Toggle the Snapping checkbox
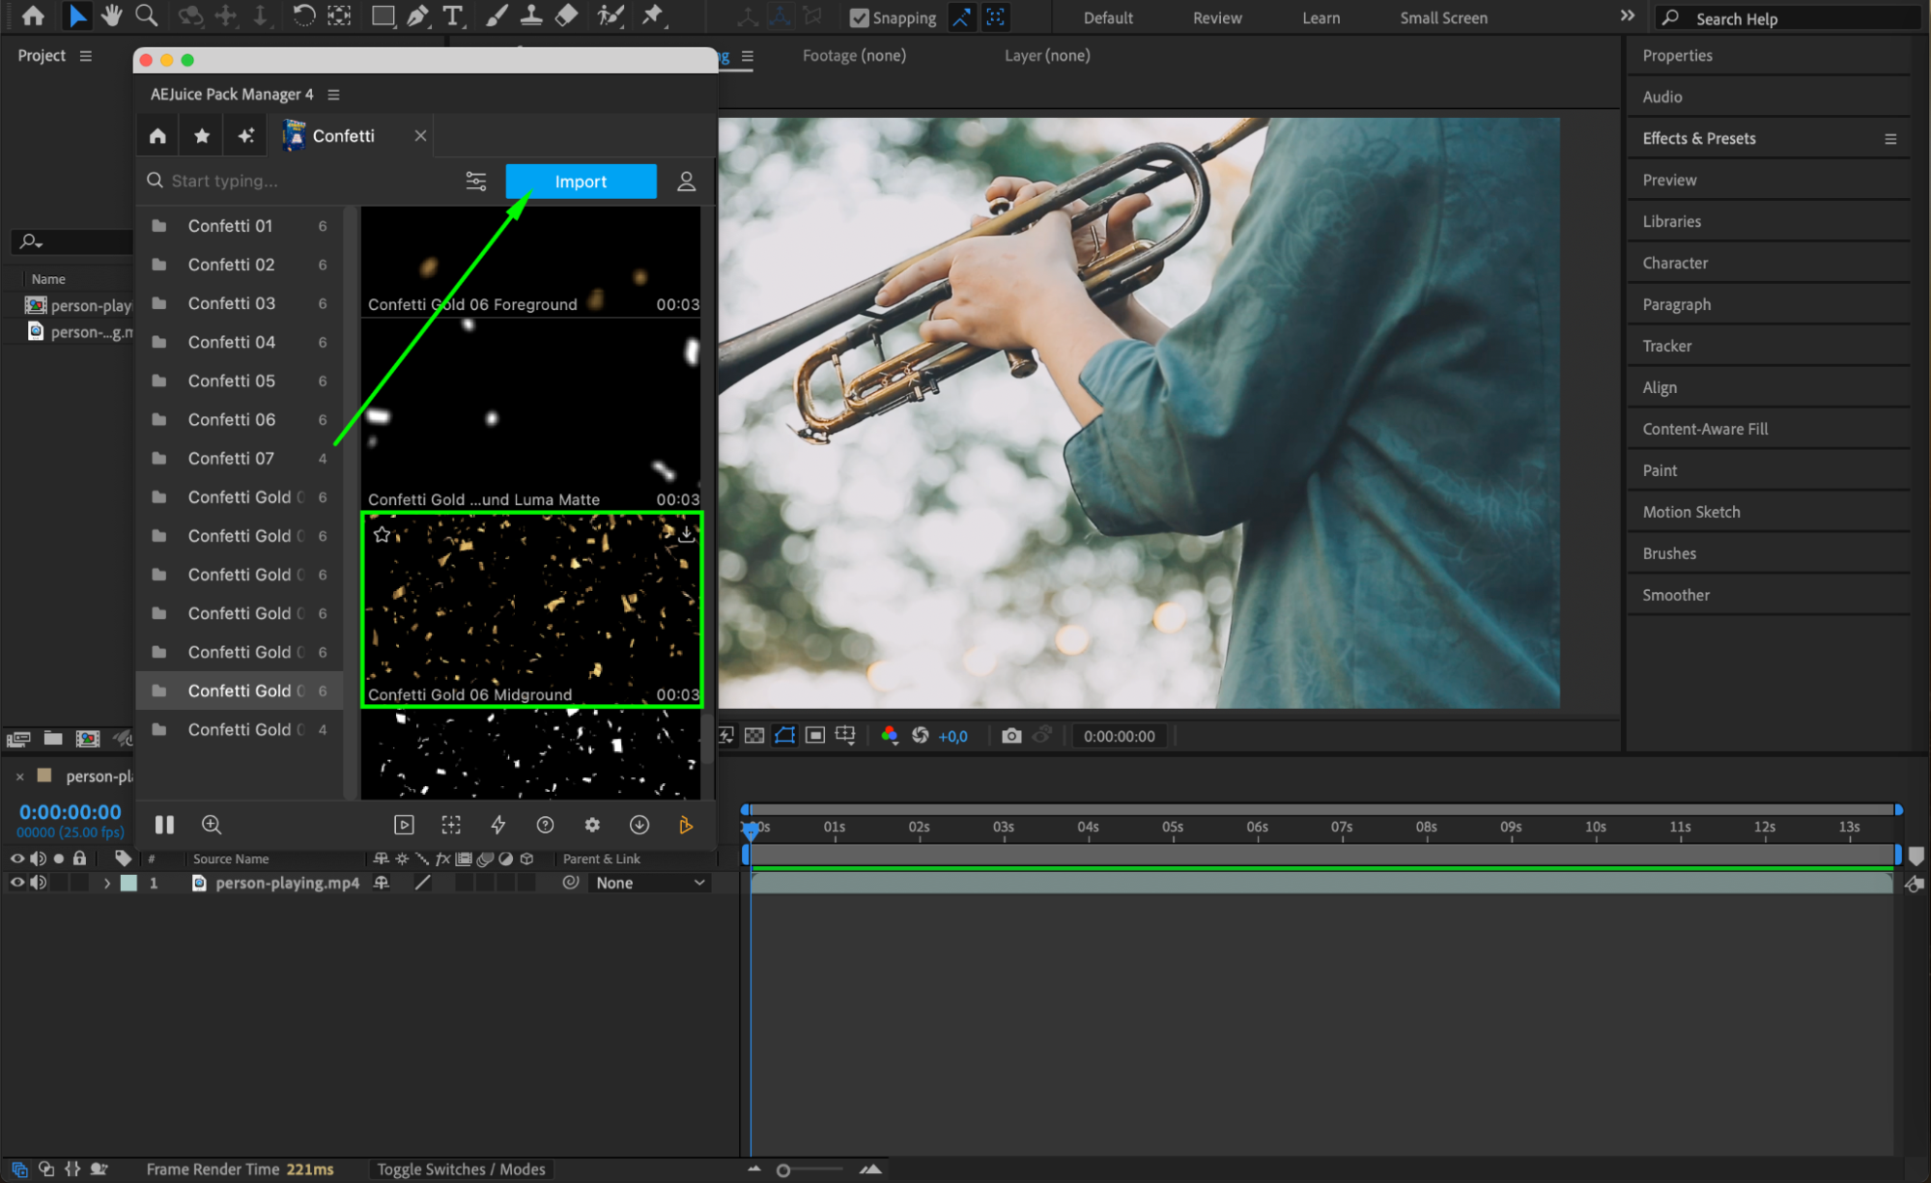The height and width of the screenshot is (1183, 1931). coord(859,17)
